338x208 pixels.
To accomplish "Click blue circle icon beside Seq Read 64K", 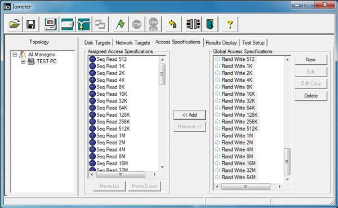I will 92,108.
